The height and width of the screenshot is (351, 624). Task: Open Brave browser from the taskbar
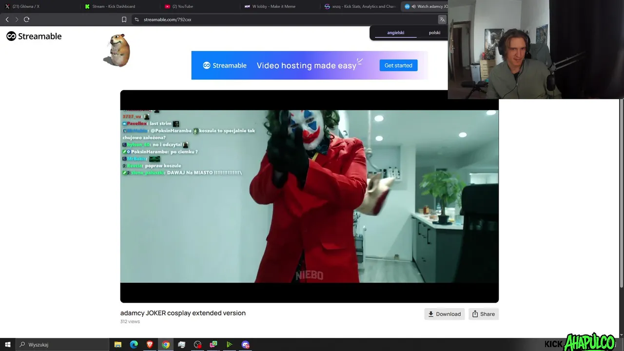(150, 345)
